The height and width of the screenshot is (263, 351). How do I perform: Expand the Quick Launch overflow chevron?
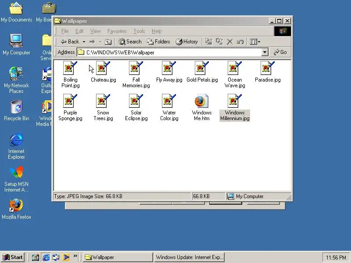[75, 256]
